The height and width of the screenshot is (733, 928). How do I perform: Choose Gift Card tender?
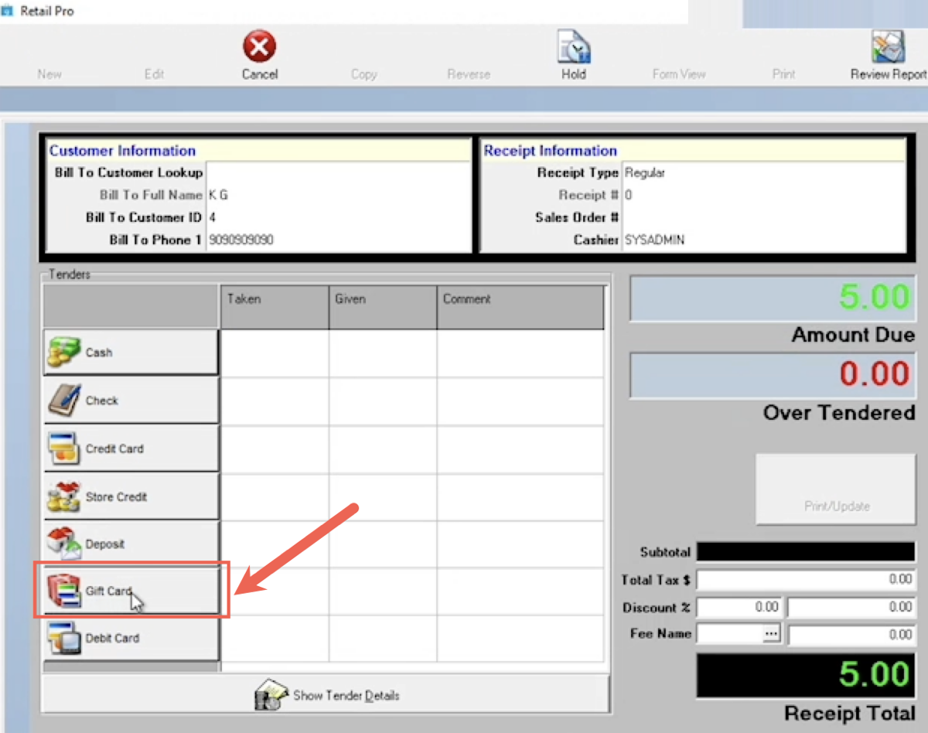[x=131, y=592]
